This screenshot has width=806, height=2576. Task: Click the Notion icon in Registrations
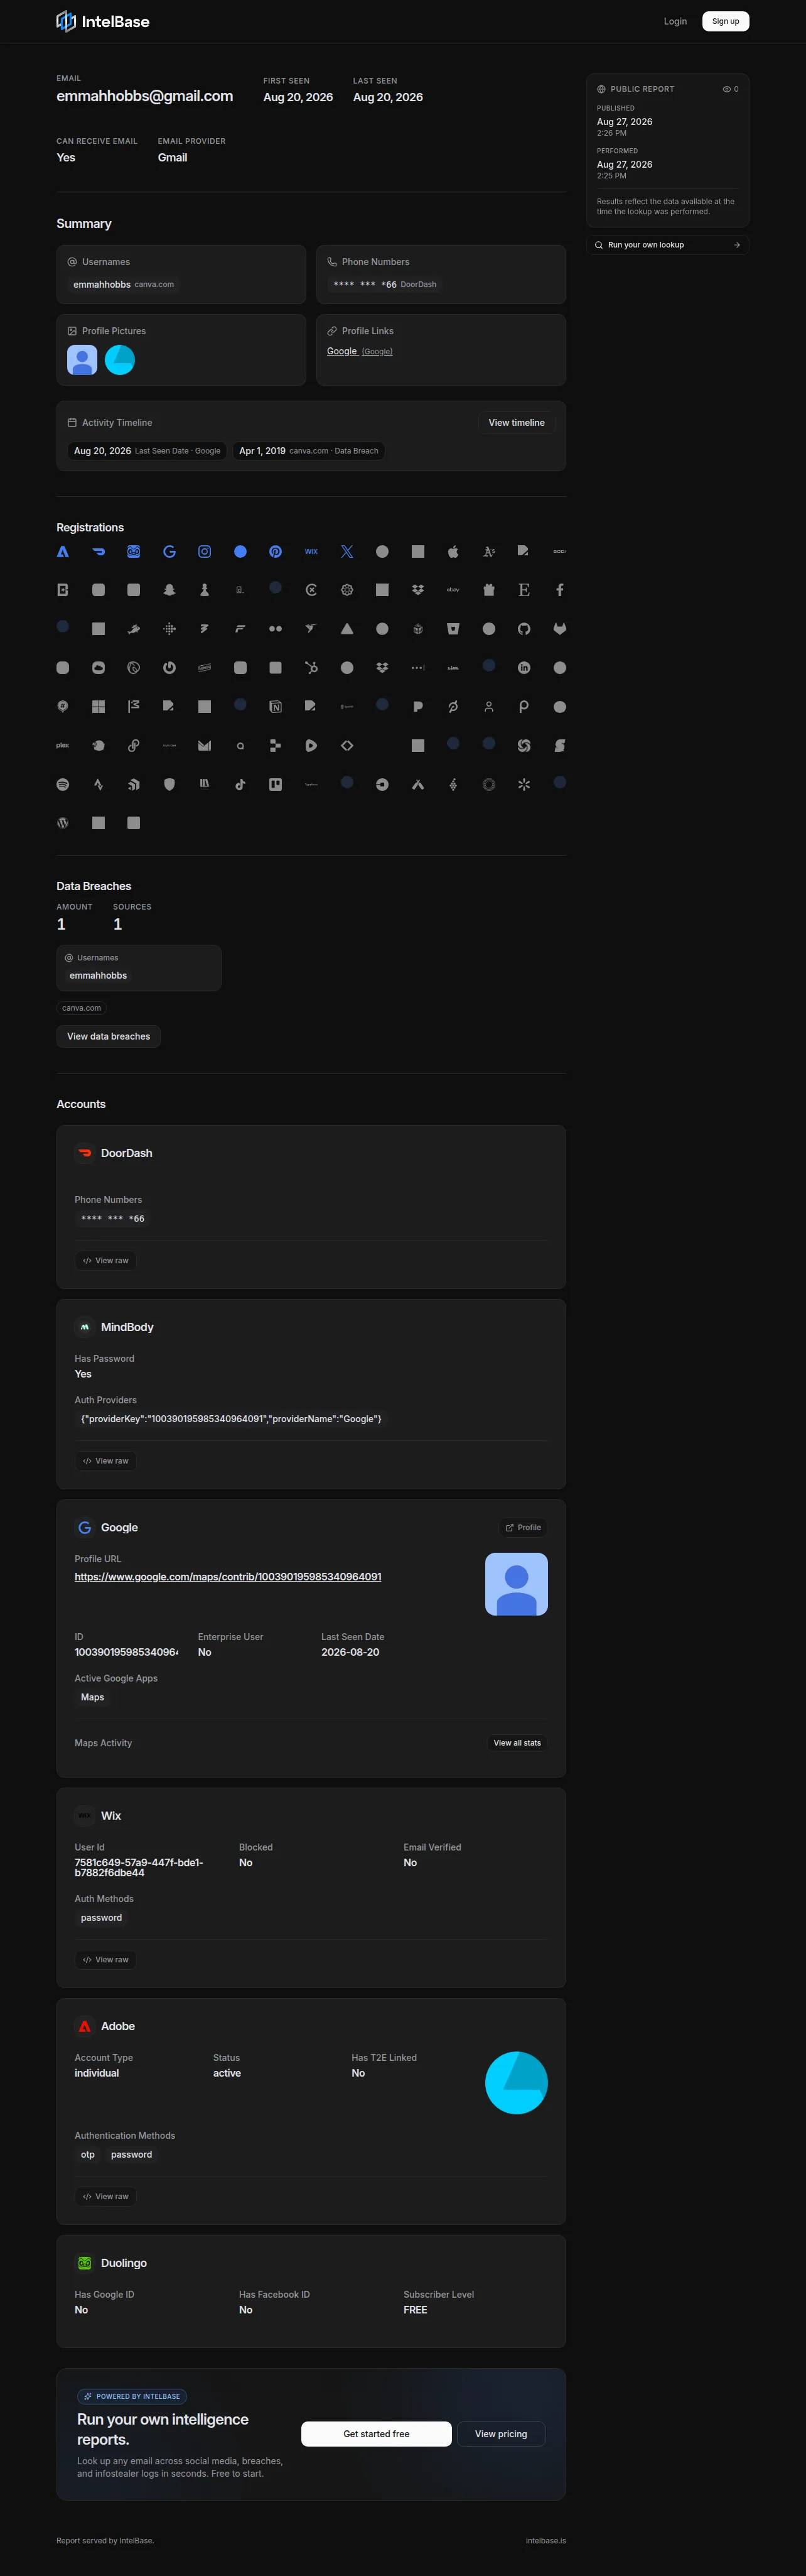pos(276,707)
